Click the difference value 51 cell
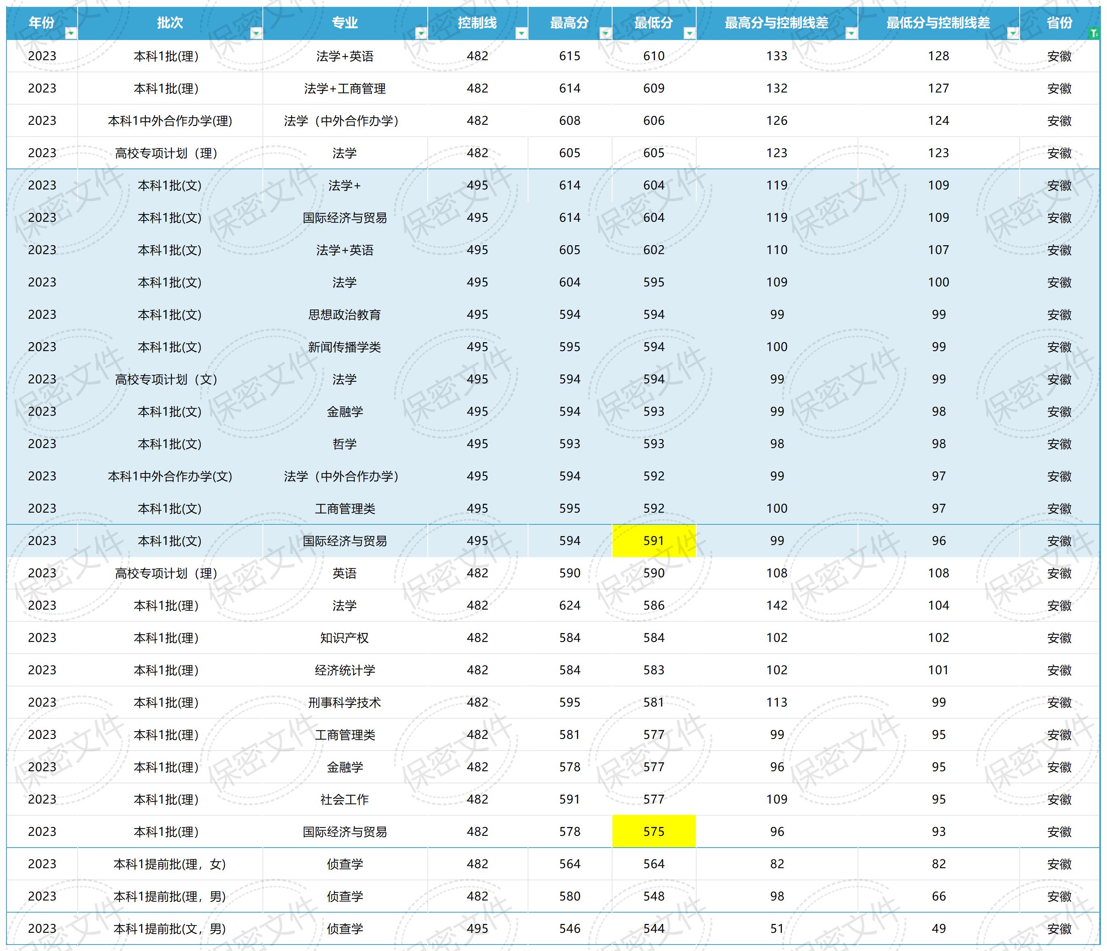Screen dimensions: 1107x951 pos(777,928)
